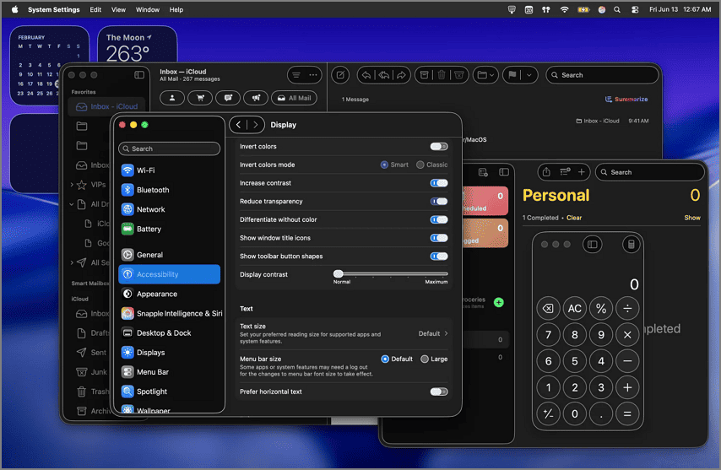The height and width of the screenshot is (470, 721).
Task: Toggle Show toolbar button shapes switch
Action: coord(439,257)
